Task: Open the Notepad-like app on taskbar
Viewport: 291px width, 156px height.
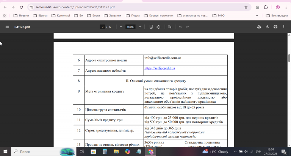Action: [139, 151]
